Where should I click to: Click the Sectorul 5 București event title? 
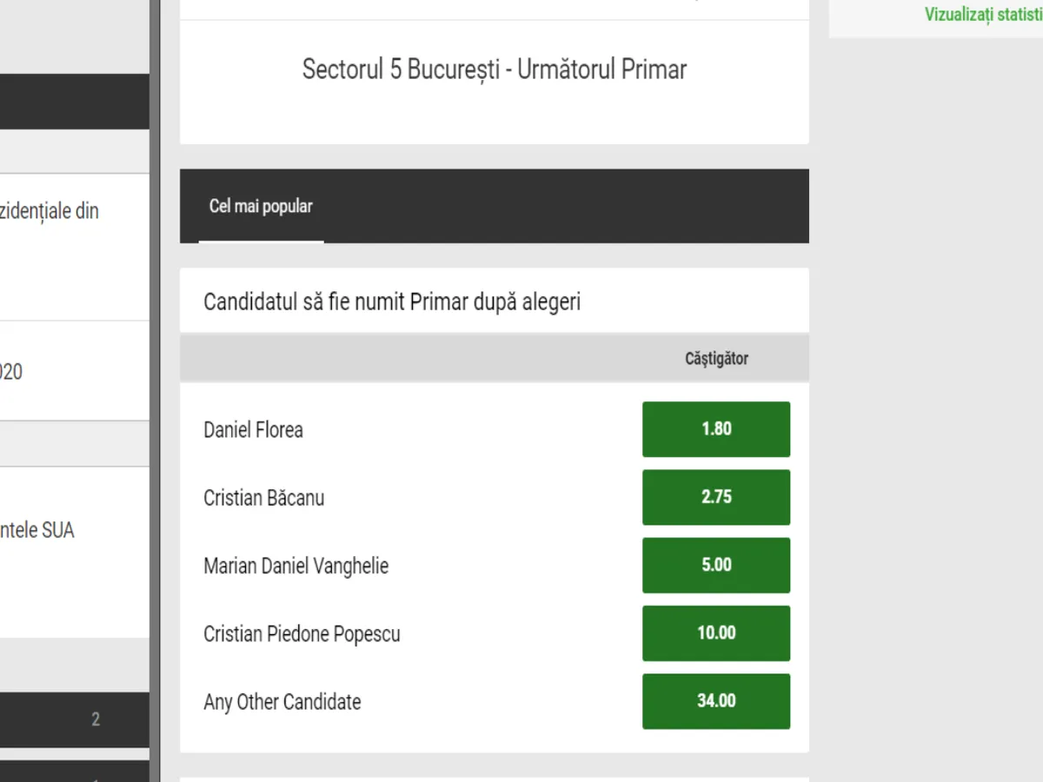[x=494, y=70]
